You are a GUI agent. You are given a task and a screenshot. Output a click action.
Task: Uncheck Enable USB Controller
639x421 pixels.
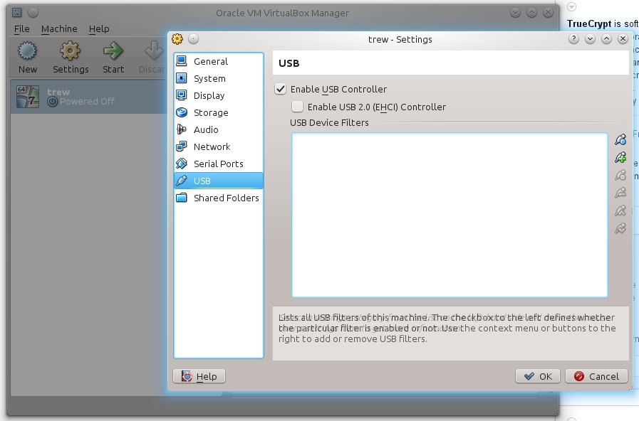tap(281, 89)
